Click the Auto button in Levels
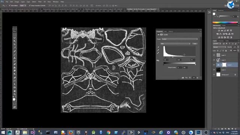 pyautogui.click(x=195, y=44)
